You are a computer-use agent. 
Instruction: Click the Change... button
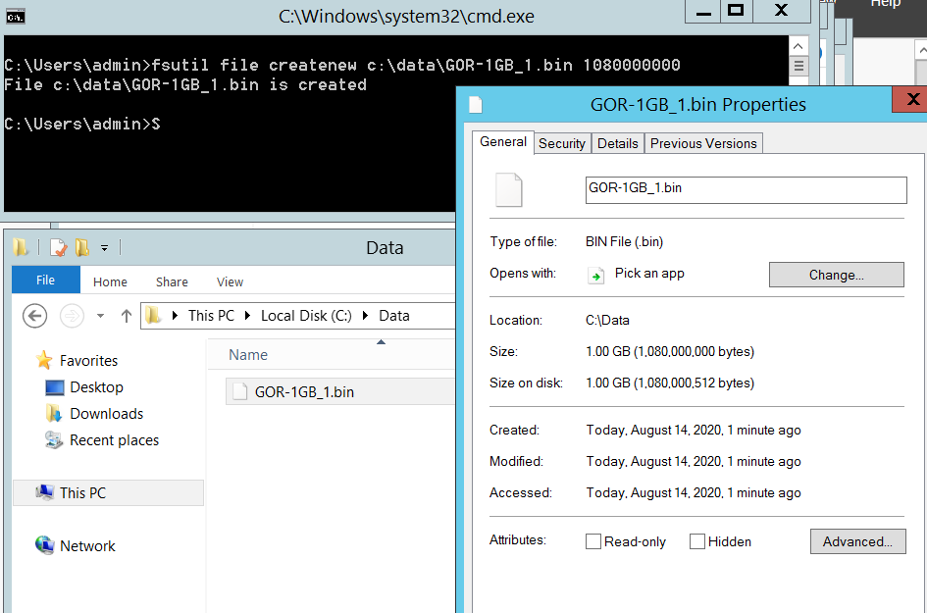click(x=837, y=275)
